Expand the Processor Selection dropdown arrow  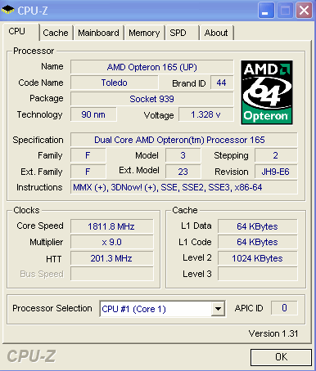(x=218, y=309)
